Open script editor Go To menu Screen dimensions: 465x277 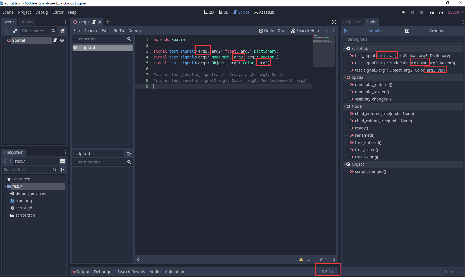[x=119, y=31]
